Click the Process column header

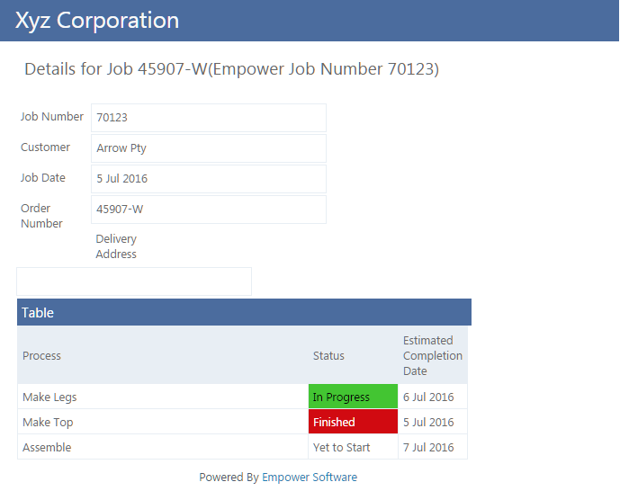click(42, 355)
